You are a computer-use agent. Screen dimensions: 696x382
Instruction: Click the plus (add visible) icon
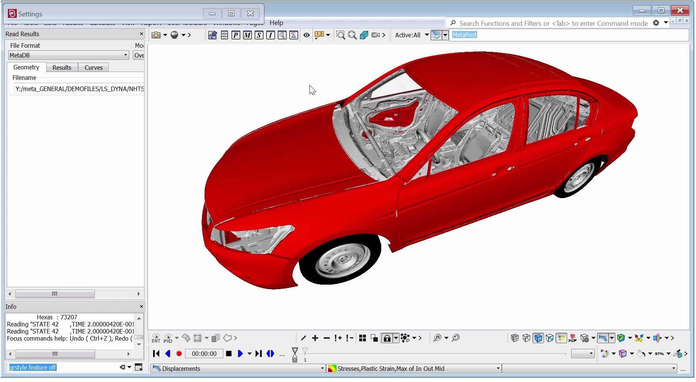[x=315, y=338]
